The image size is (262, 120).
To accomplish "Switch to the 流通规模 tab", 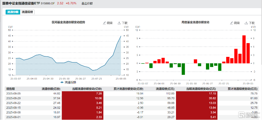I will 27,12.
